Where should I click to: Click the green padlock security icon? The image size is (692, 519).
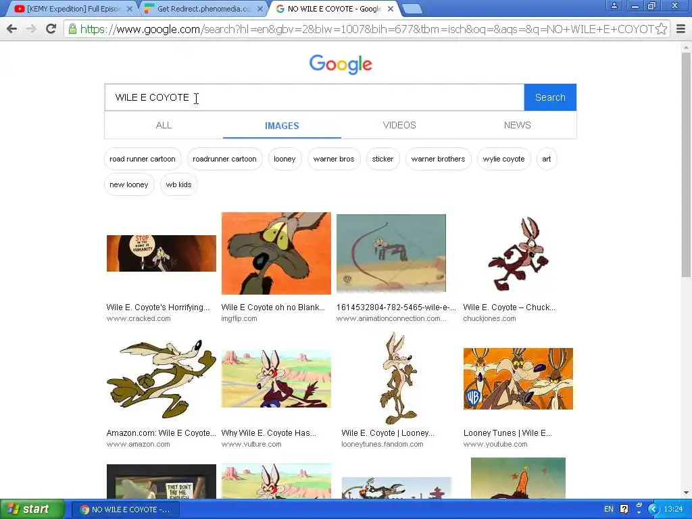(72, 29)
